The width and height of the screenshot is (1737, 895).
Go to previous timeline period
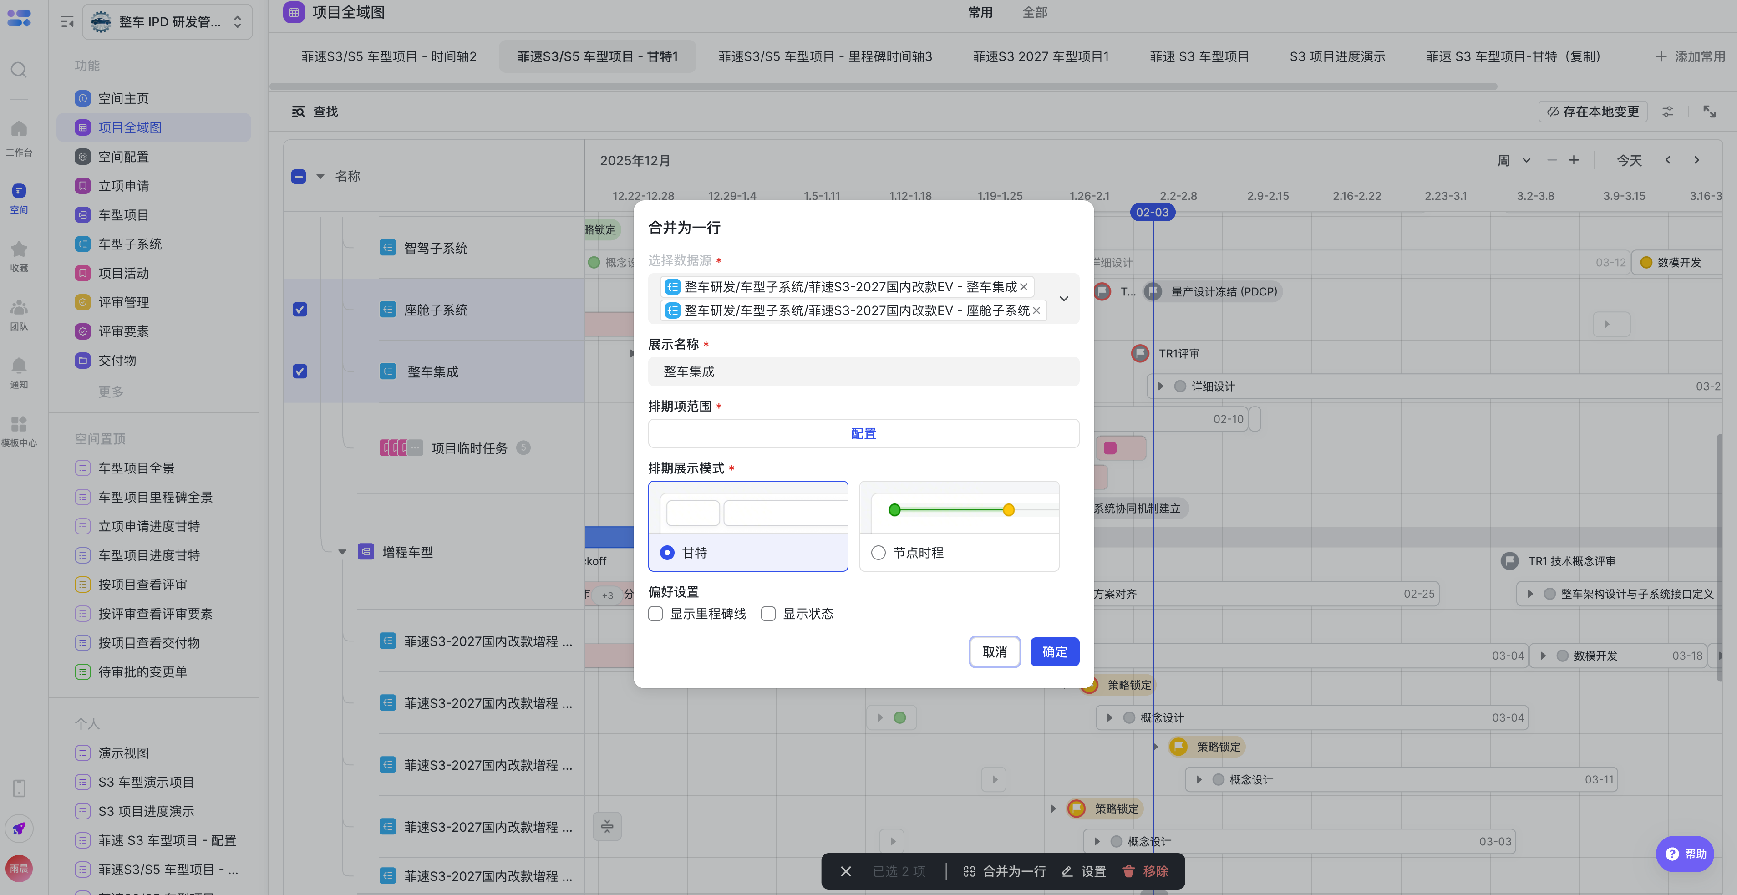1667,160
